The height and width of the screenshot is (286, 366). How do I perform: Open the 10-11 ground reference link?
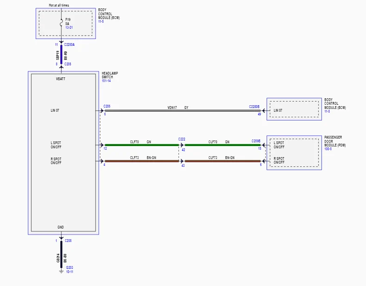(x=70, y=272)
